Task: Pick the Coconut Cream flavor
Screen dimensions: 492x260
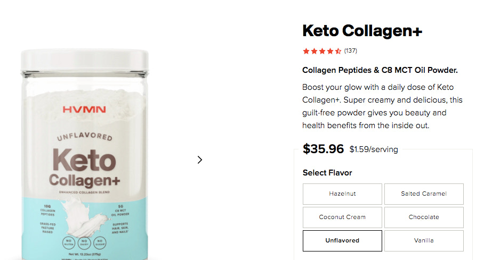Action: pyautogui.click(x=342, y=217)
